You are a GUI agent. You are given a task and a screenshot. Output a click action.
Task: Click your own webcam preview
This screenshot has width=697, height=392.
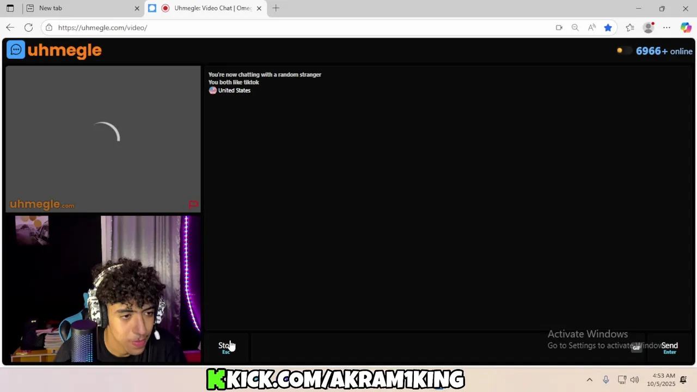pos(103,289)
